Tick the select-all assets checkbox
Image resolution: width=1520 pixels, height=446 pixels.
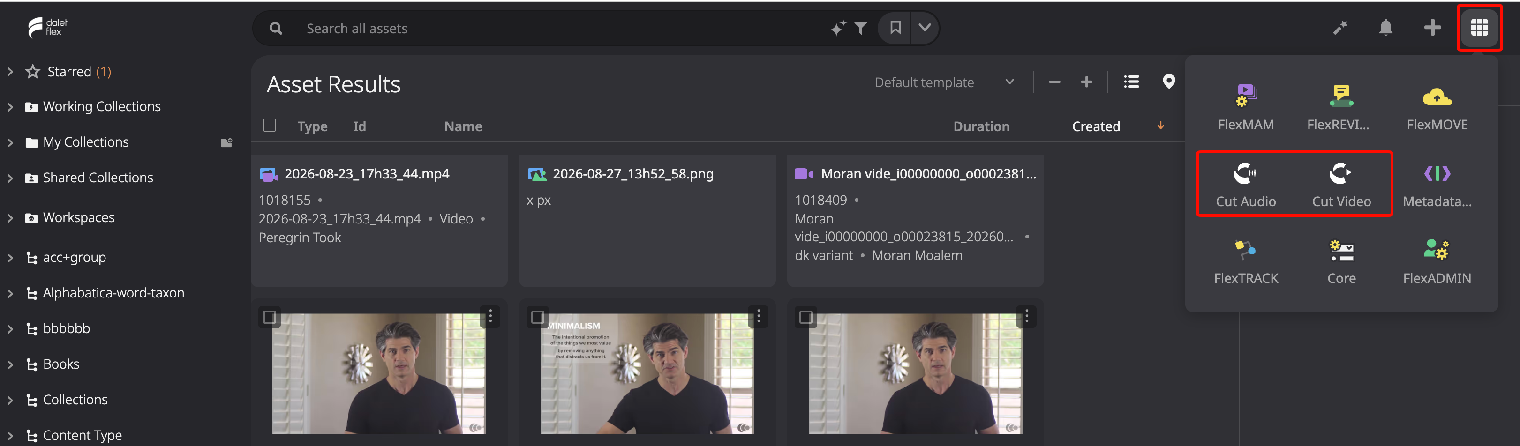pyautogui.click(x=270, y=125)
